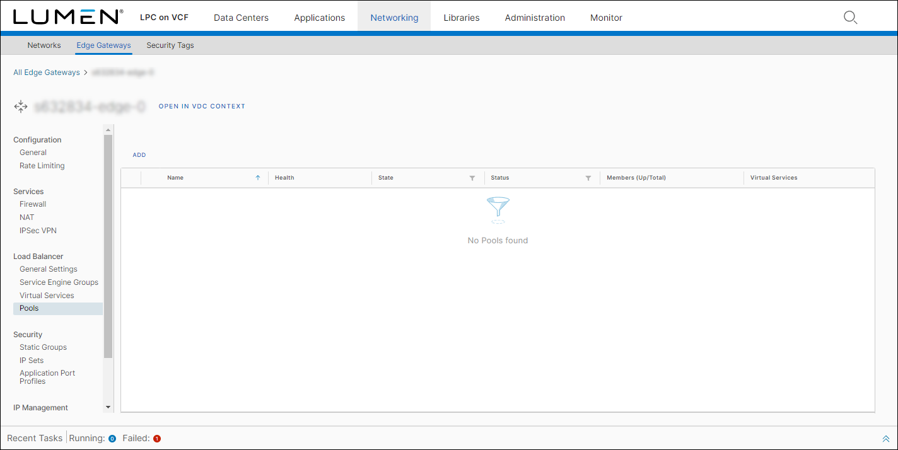Click the Virtual Services column header
Viewport: 898px width, 450px height.
[x=774, y=178]
